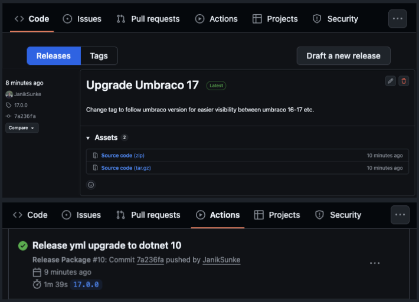
Task: Select Actions tab in lower navigation bar
Action: pos(218,215)
